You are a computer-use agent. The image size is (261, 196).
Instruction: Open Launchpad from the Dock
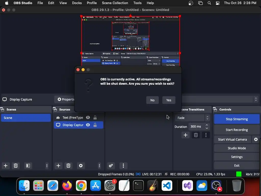[38, 186]
